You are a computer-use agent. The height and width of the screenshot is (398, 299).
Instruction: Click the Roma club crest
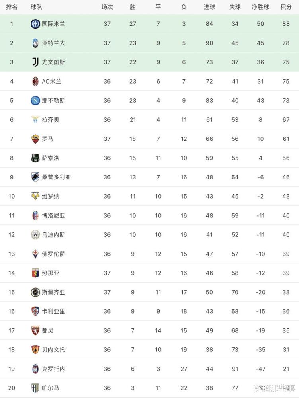click(35, 139)
